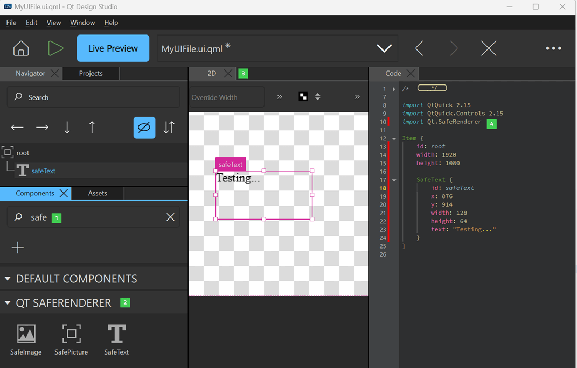Click the canvas background color swatch
The image size is (577, 368).
pos(303,97)
